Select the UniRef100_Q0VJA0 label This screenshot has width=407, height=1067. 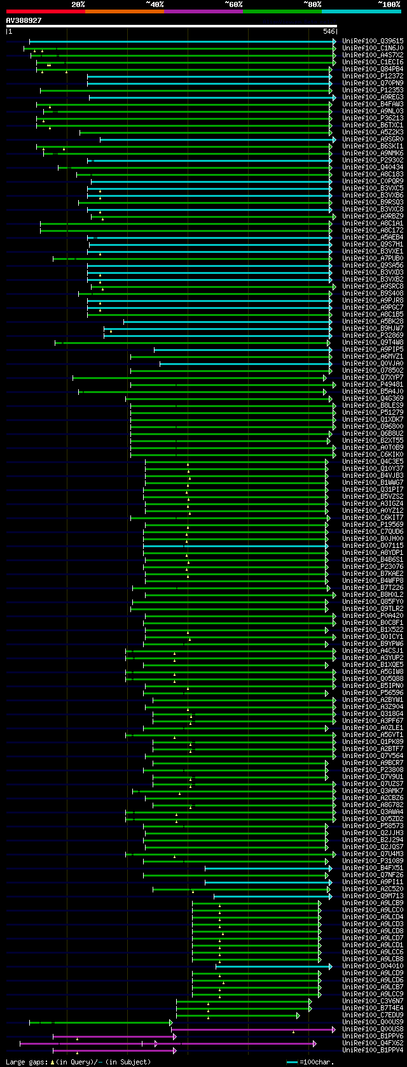coord(373,363)
